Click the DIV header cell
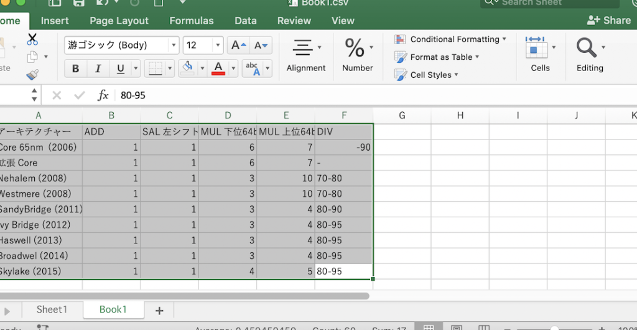 pyautogui.click(x=343, y=131)
